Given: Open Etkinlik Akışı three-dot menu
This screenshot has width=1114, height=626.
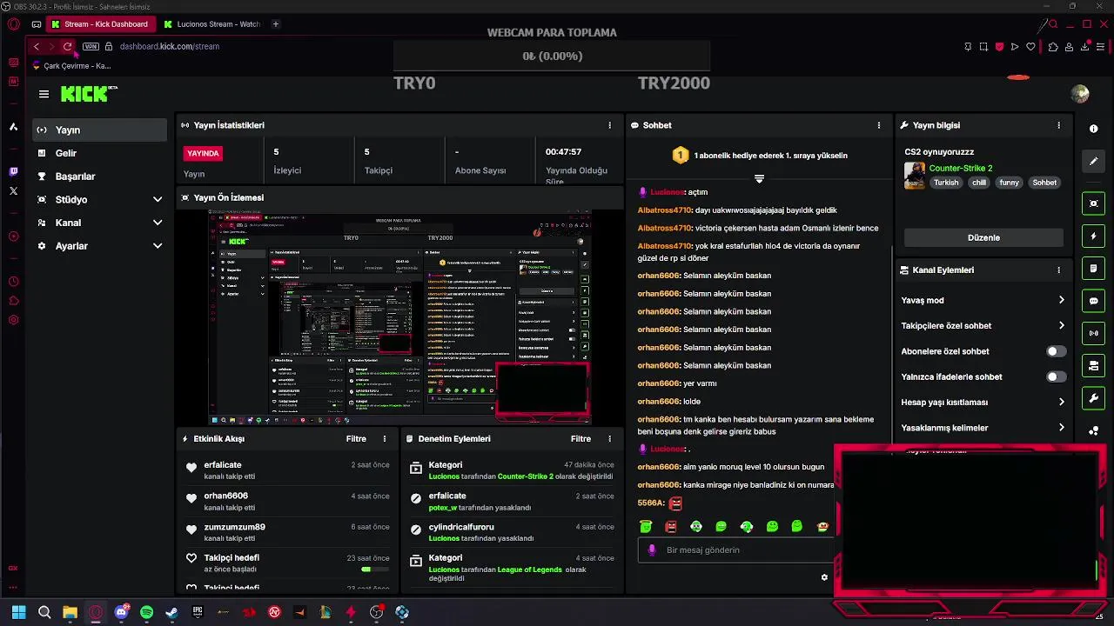Looking at the screenshot, I should click(x=384, y=439).
